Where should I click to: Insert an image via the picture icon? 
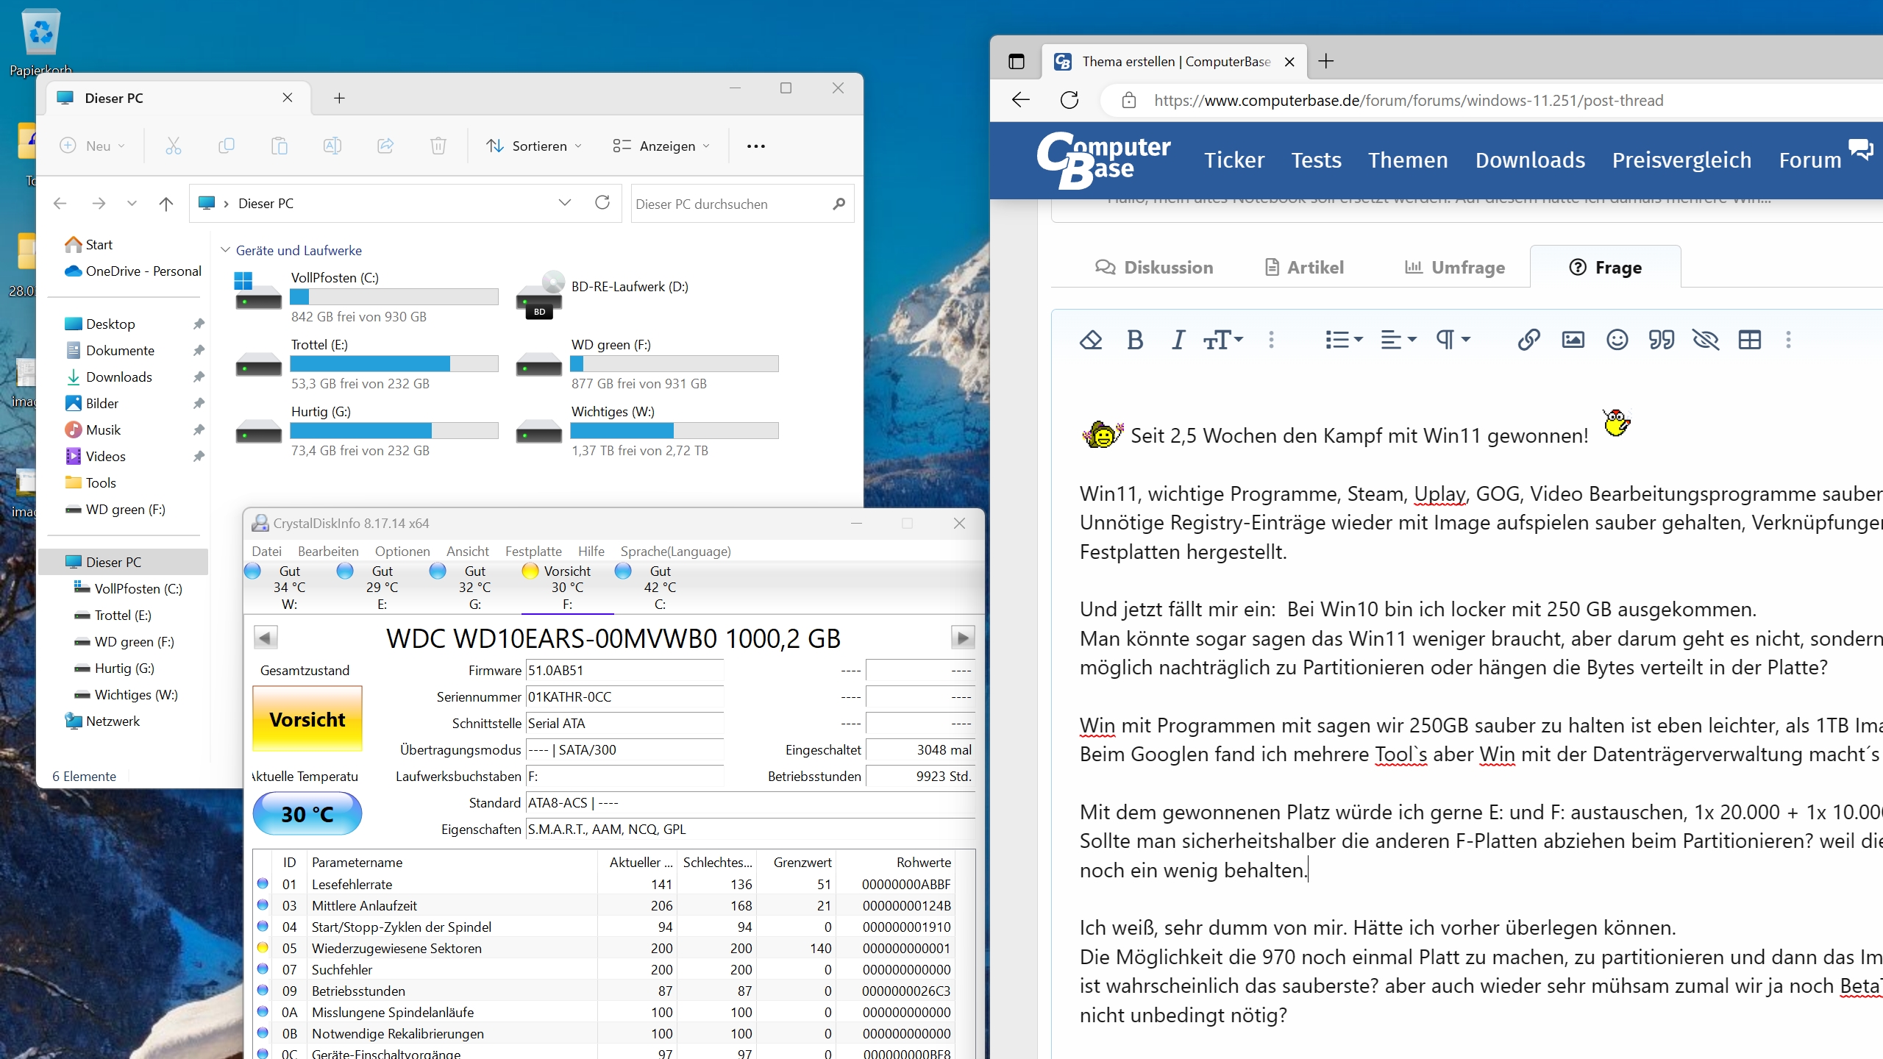tap(1573, 340)
